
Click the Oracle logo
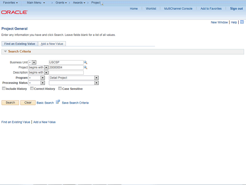tap(15, 12)
